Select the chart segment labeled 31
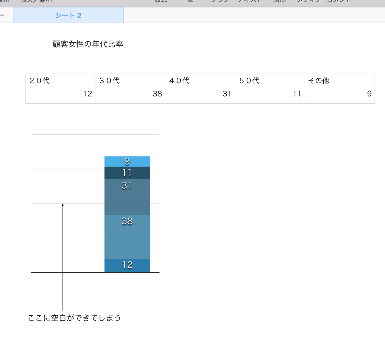385x344 pixels. tap(127, 197)
